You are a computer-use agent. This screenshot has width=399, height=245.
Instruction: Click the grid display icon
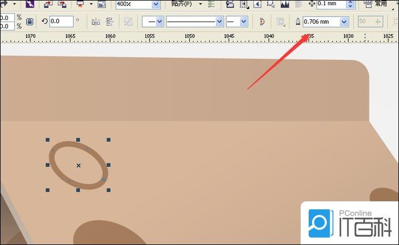click(244, 4)
